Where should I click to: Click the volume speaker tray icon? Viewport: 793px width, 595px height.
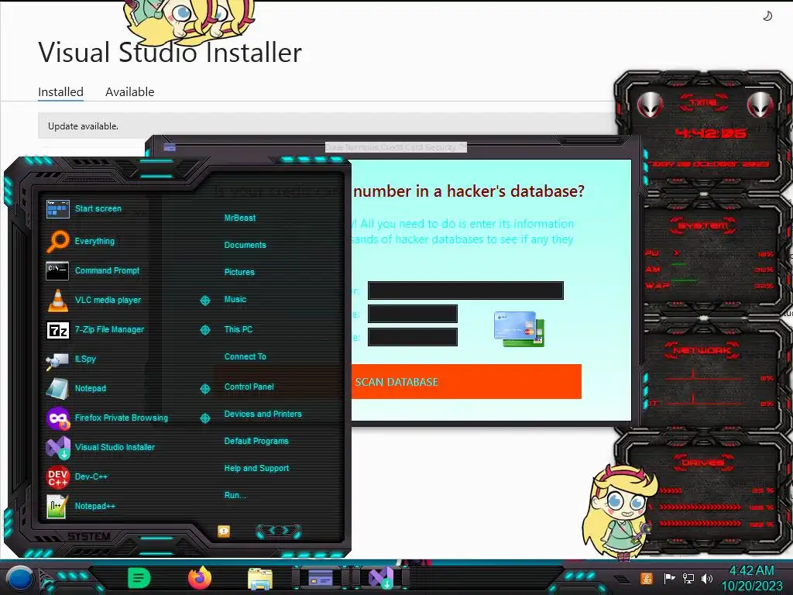pos(706,578)
